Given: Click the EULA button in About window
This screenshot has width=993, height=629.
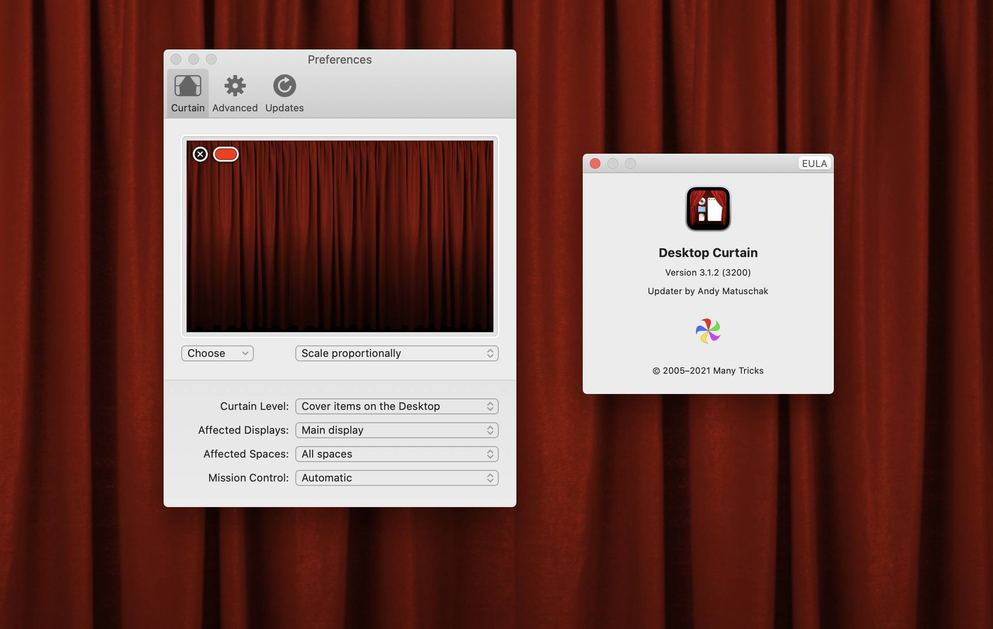Looking at the screenshot, I should pyautogui.click(x=814, y=163).
